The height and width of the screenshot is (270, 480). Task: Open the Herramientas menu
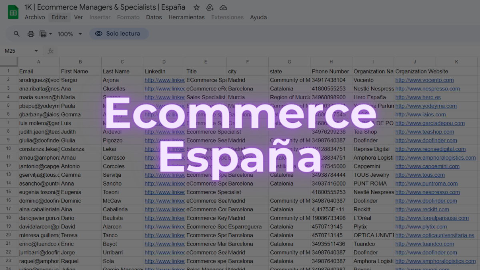tap(186, 17)
